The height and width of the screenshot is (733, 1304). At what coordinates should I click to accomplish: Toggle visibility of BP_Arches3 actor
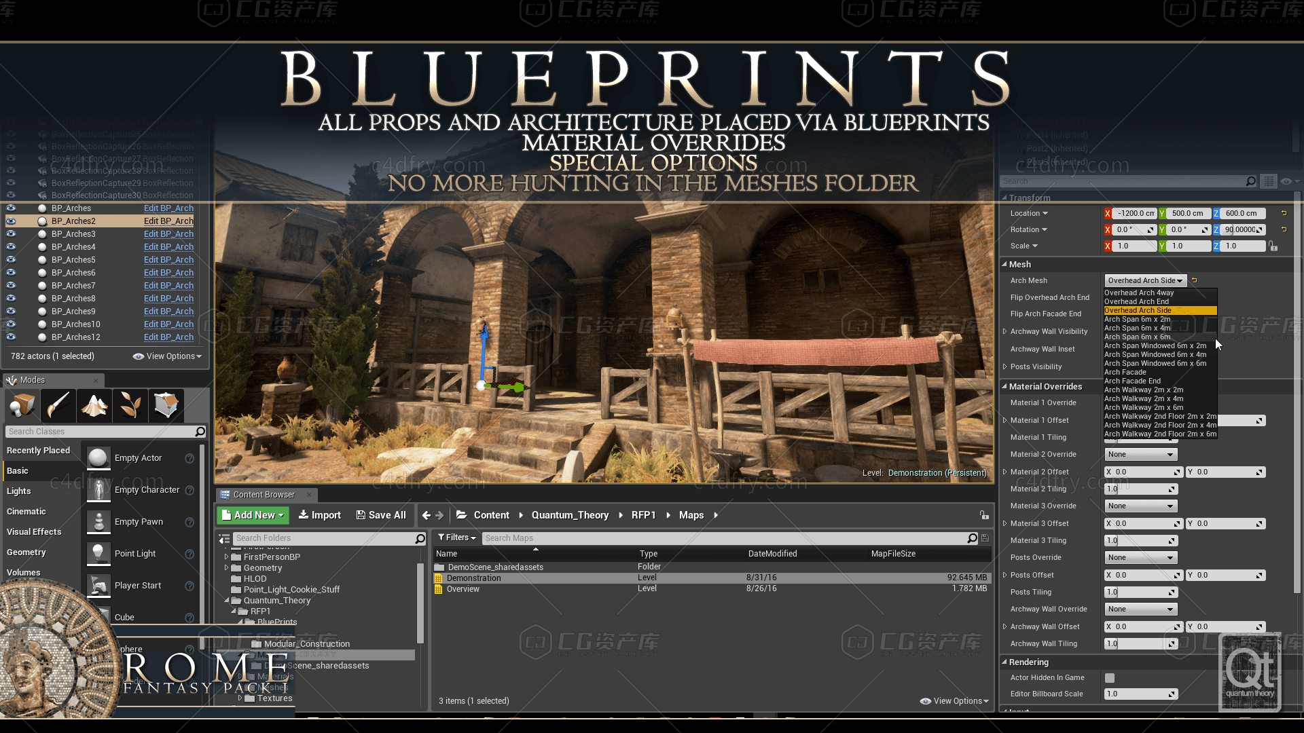11,234
